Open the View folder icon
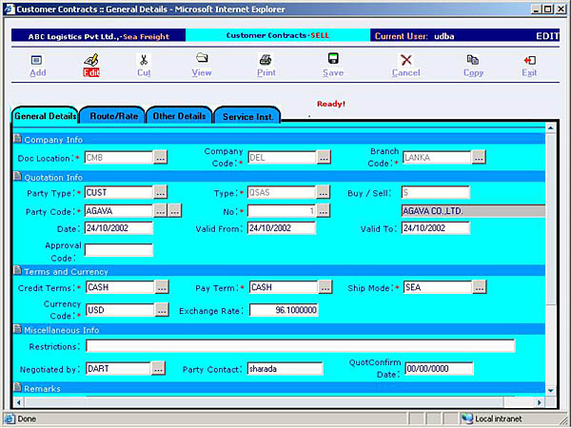This screenshot has height=428, width=571. (202, 58)
